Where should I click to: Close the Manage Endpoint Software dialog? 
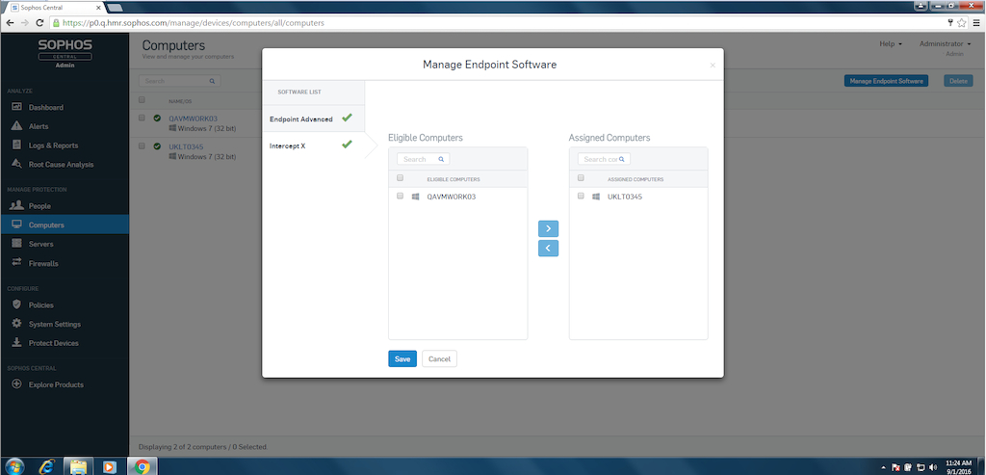(x=713, y=66)
